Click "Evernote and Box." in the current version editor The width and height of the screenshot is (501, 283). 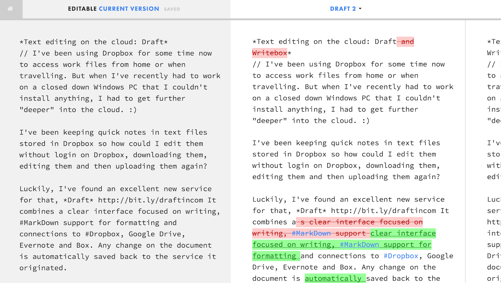click(x=57, y=245)
